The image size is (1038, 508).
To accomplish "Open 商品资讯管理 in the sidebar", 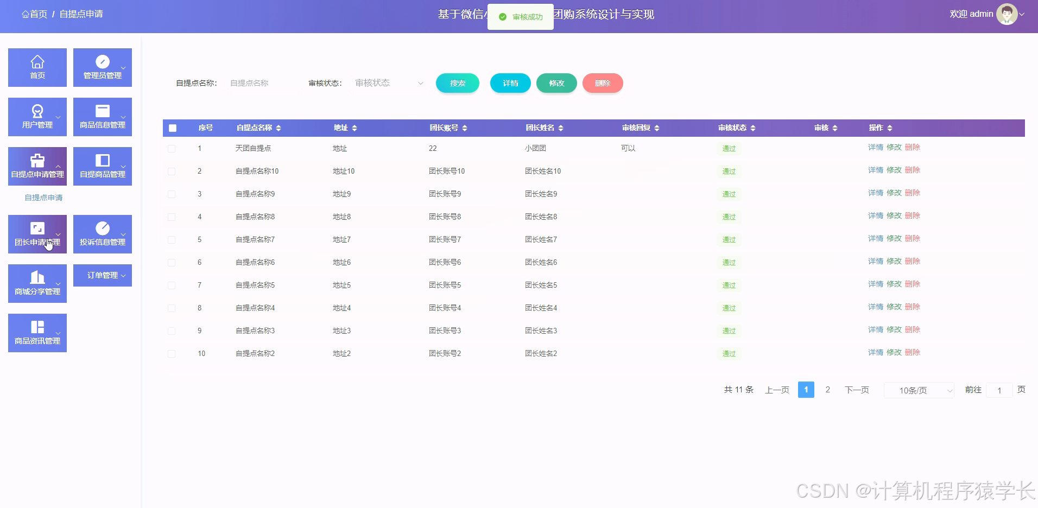I will (37, 332).
